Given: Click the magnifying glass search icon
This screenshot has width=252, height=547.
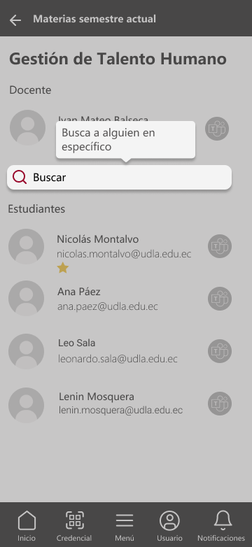Looking at the screenshot, I should (x=20, y=177).
